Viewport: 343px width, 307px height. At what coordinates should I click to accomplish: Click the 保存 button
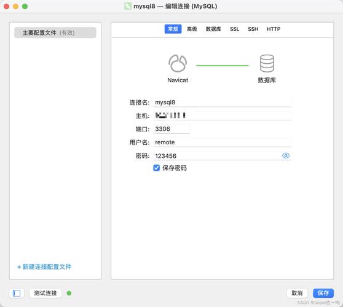pyautogui.click(x=323, y=293)
